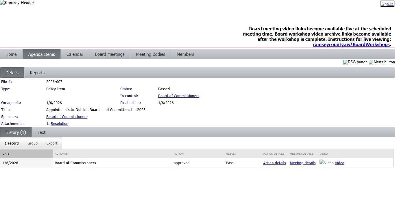Screen dimensions: 395x222
Task: Open the Action details link
Action: pos(274,163)
